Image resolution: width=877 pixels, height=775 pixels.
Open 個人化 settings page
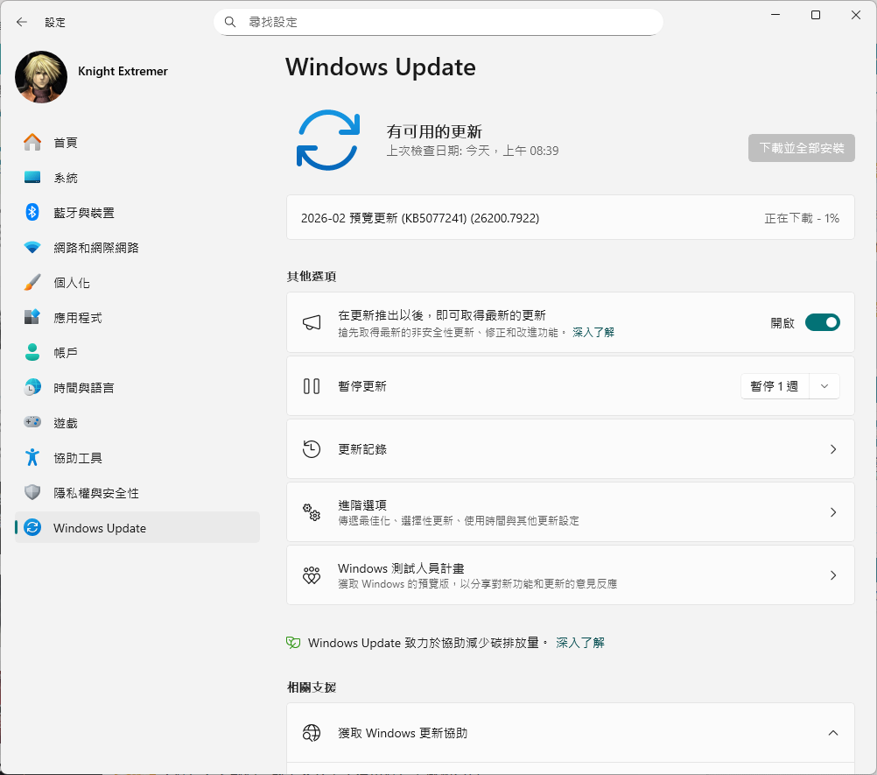pos(137,283)
